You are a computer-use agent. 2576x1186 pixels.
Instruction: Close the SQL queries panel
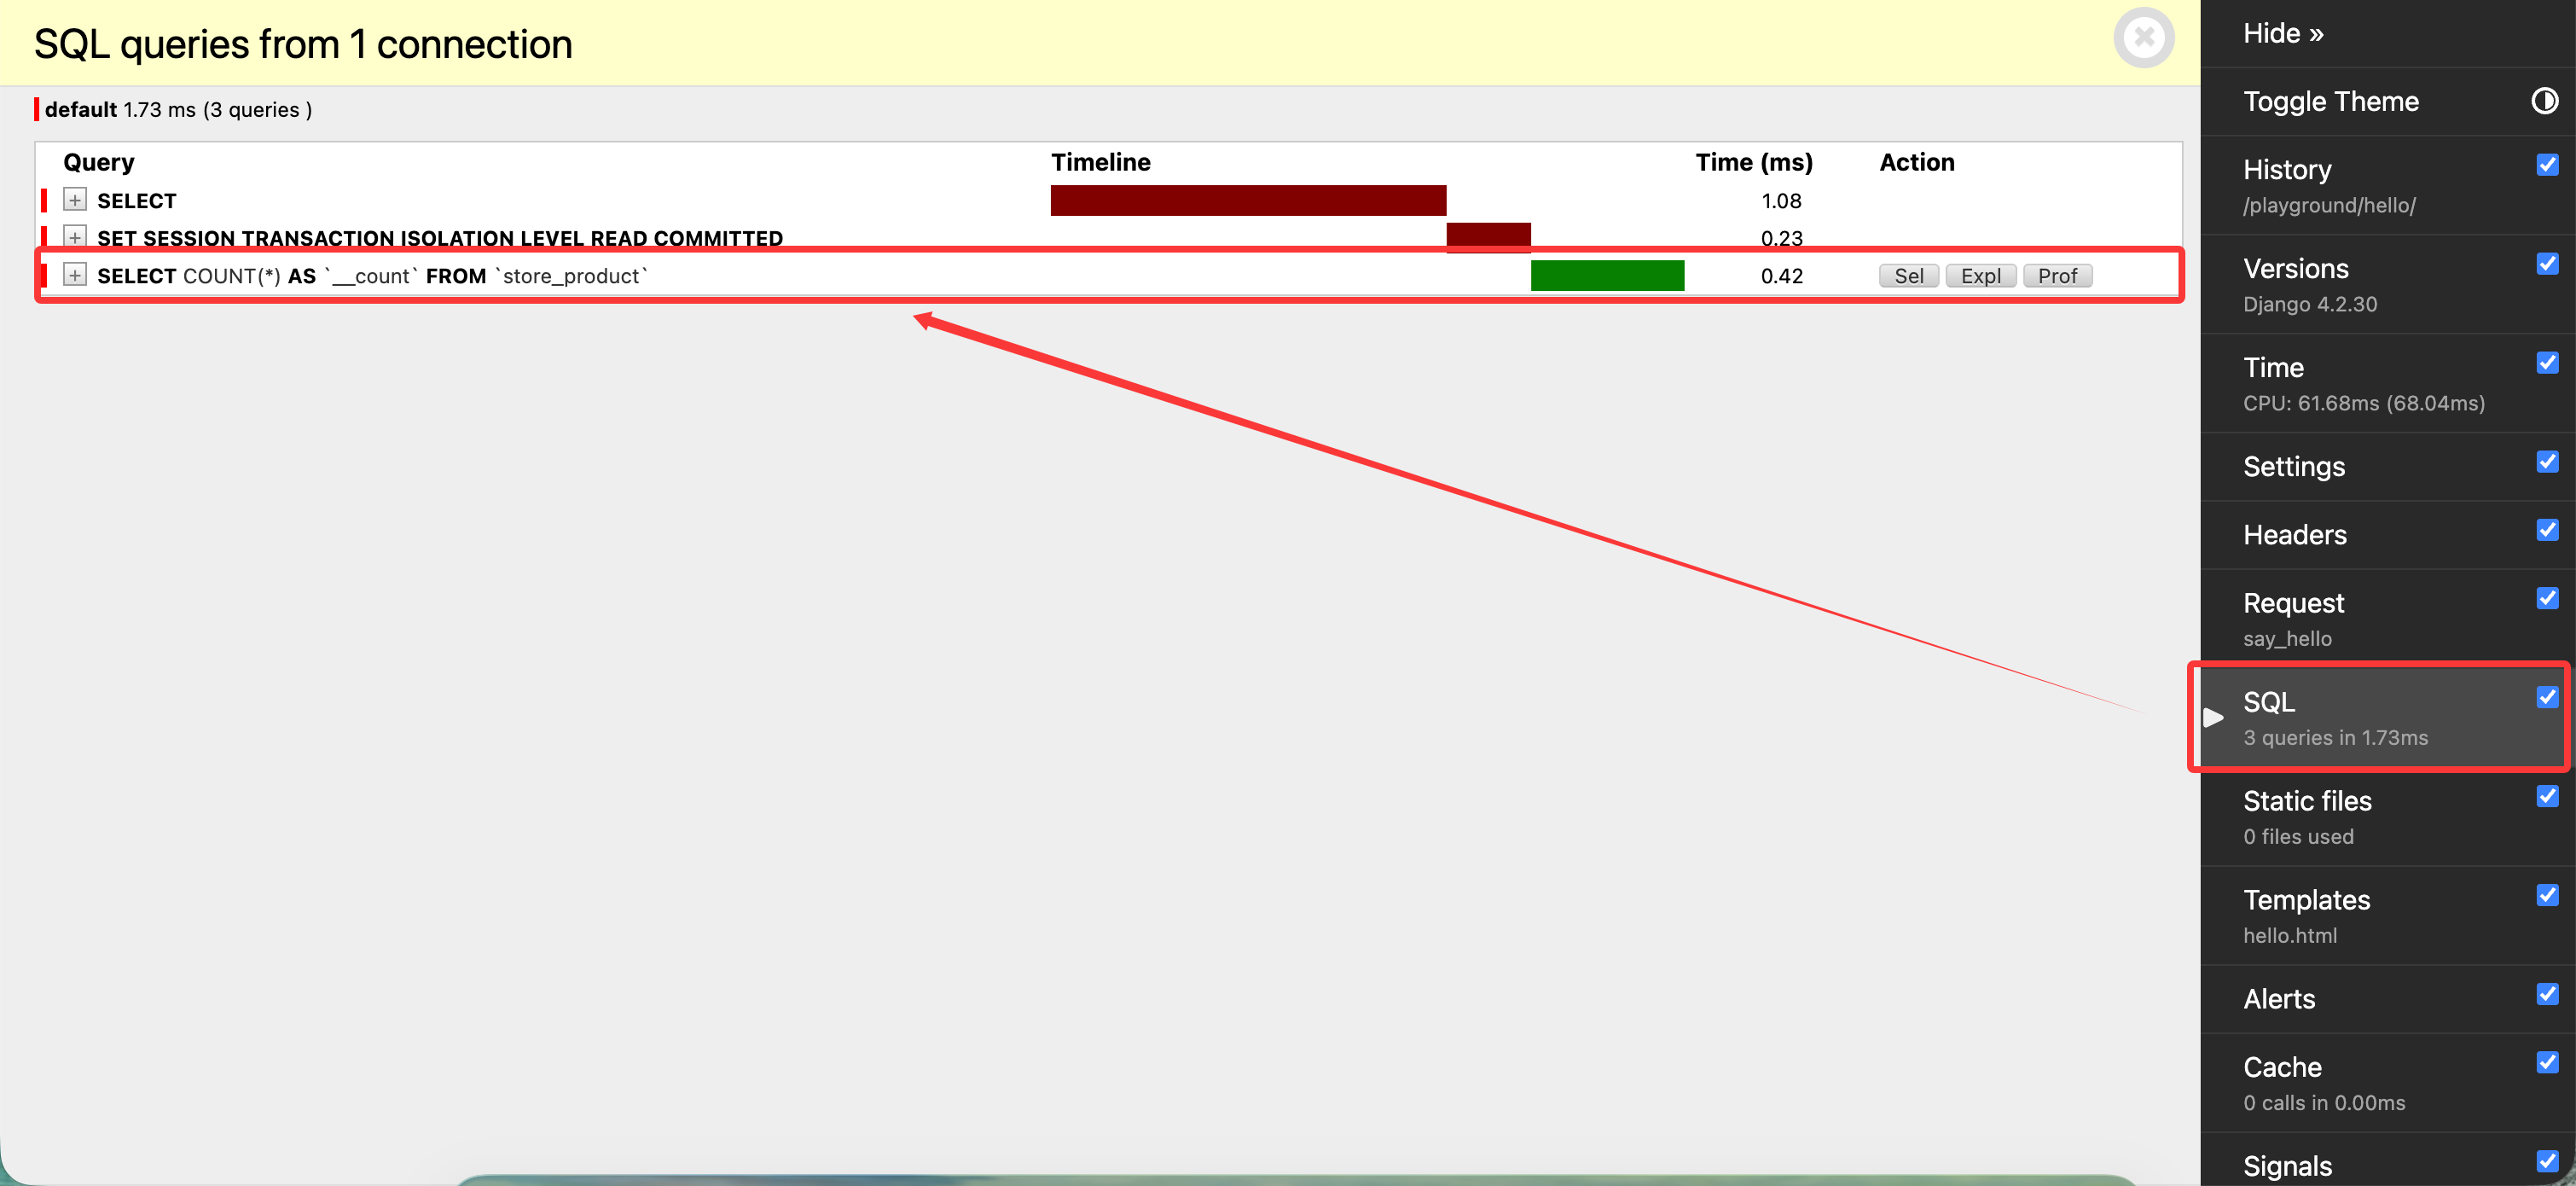2143,38
